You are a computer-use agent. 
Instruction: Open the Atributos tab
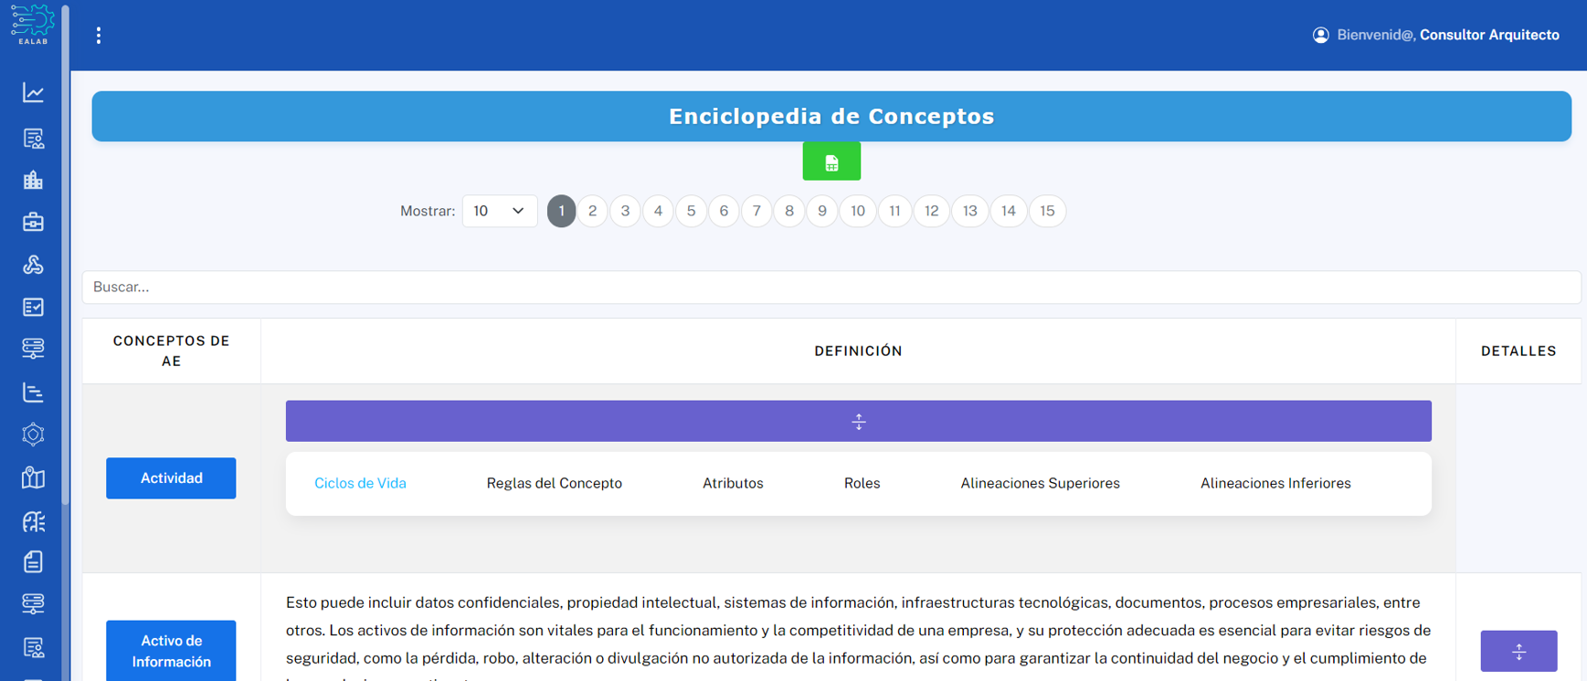[733, 483]
